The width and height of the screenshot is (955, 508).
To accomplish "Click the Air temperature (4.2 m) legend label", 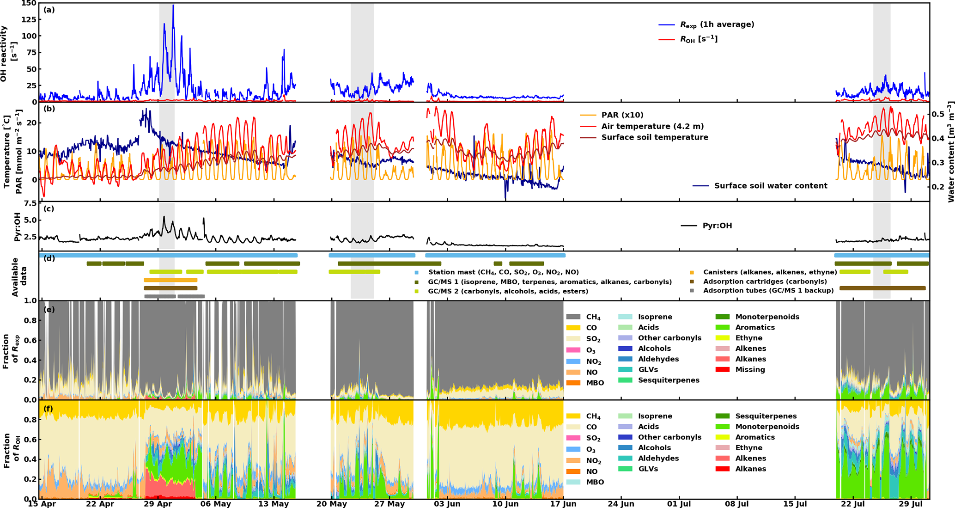I will point(652,126).
